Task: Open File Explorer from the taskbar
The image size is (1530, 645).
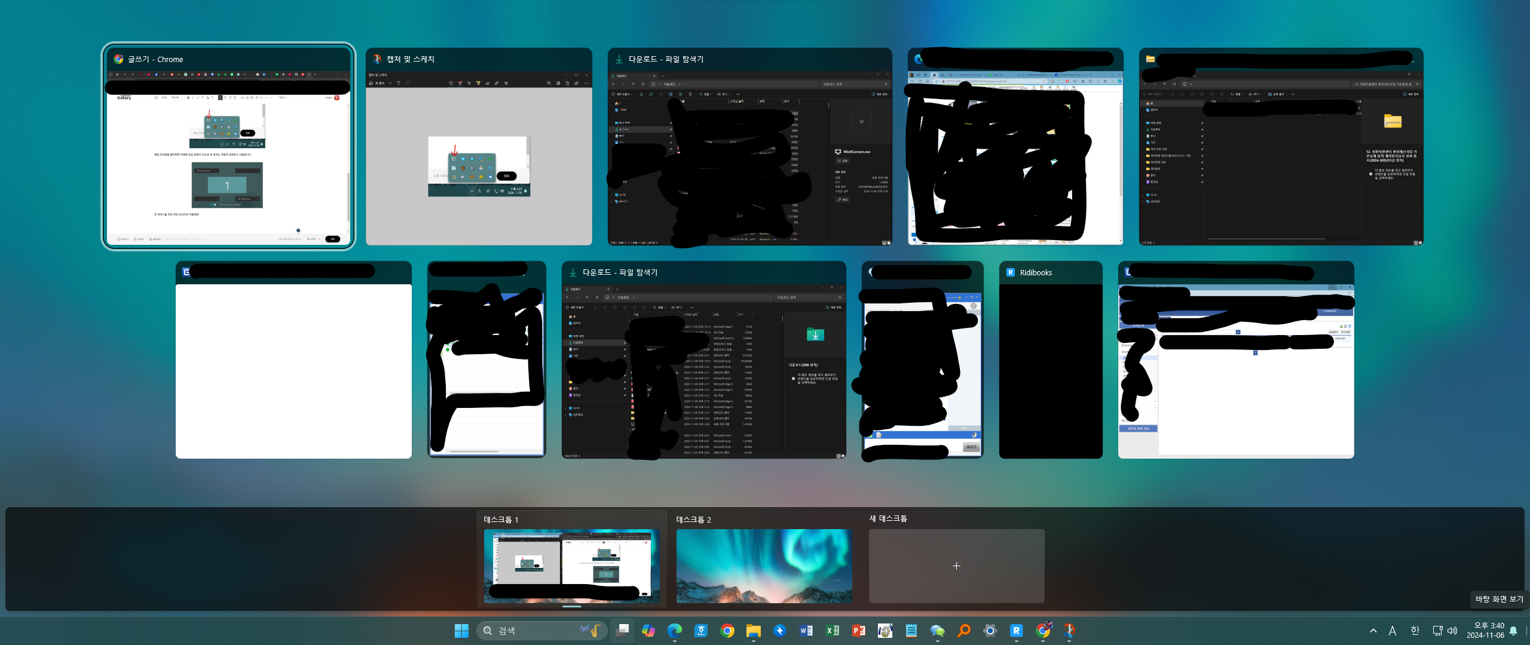Action: coord(753,631)
